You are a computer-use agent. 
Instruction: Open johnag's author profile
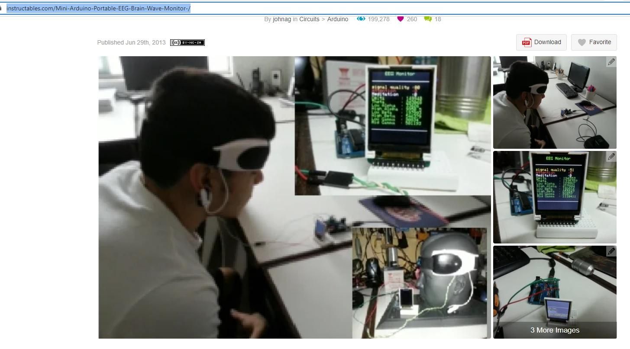point(282,19)
